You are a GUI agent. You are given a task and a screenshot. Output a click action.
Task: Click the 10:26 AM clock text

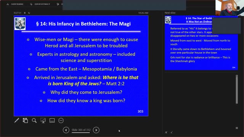(143, 13)
